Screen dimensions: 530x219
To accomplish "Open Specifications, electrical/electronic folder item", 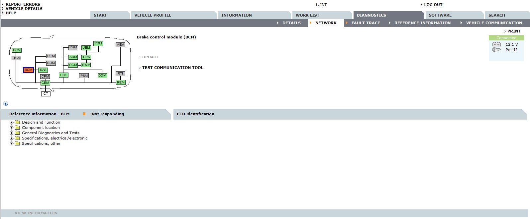I will pos(54,138).
